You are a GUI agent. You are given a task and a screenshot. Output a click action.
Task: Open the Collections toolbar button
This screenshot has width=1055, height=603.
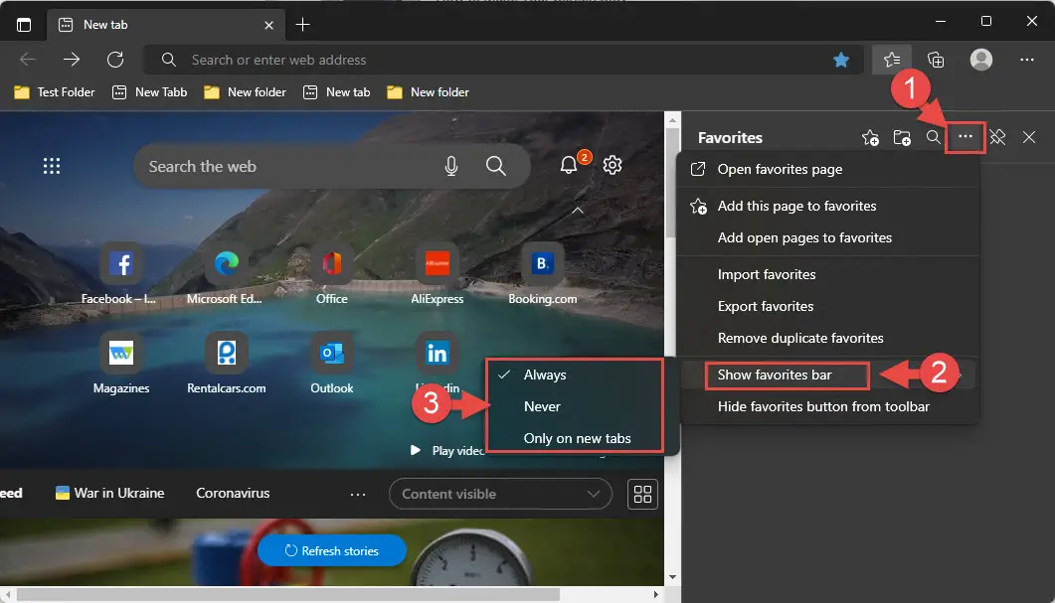click(936, 60)
